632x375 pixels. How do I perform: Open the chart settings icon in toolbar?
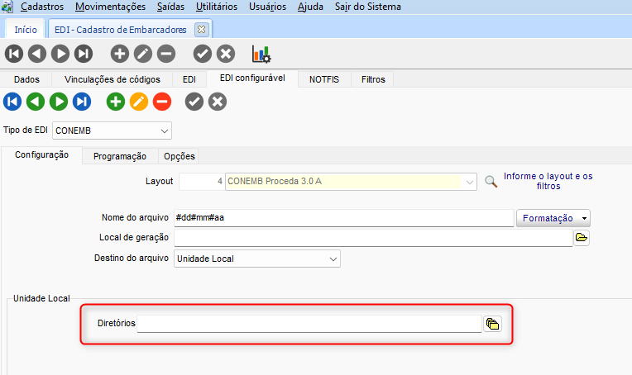point(261,54)
